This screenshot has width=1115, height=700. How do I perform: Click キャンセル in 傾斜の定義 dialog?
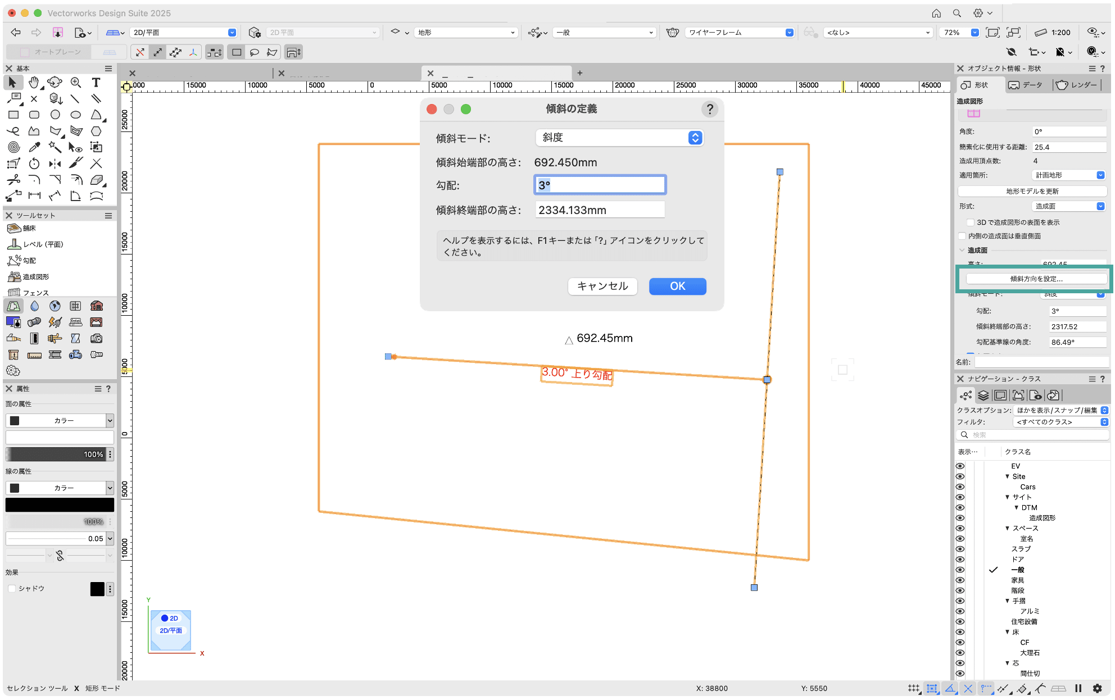[x=602, y=287]
